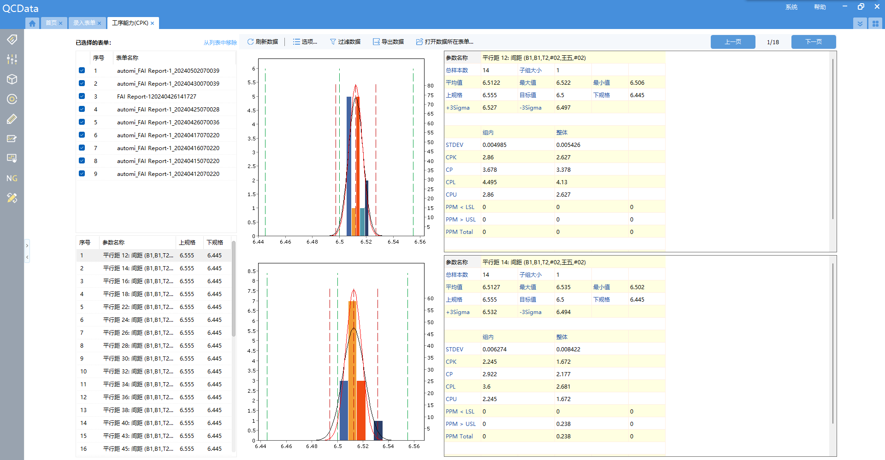Expand the collapsed left panel arrow
The height and width of the screenshot is (460, 885).
(27, 245)
